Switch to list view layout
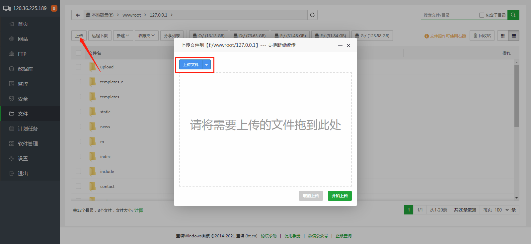This screenshot has width=531, height=244. pos(514,36)
